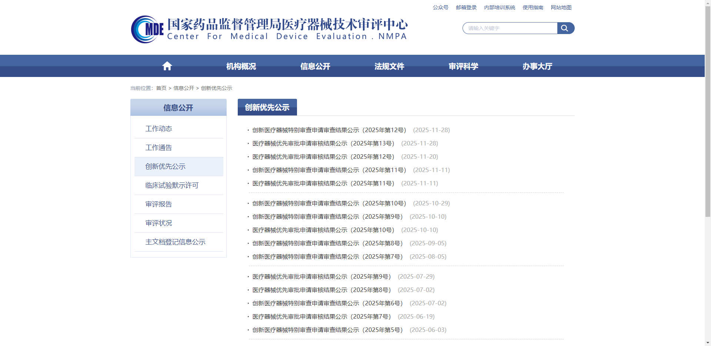Open 创新医疗器械特别审查 2025年第12号 notice
Image resolution: width=711 pixels, height=346 pixels.
[329, 130]
